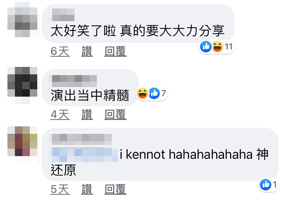Click the laughing emoji on first comment
298x197 pixels.
coord(218,46)
